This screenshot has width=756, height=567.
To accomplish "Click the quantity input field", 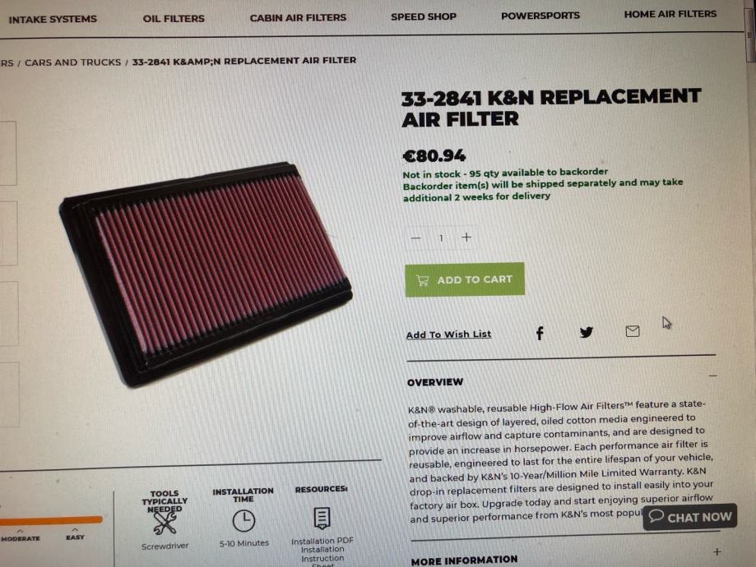I will (441, 237).
